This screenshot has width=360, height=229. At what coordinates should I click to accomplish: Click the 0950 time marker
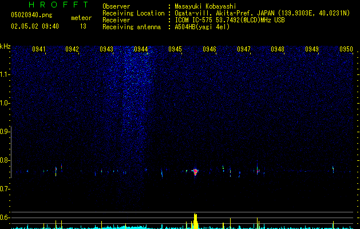[346, 49]
